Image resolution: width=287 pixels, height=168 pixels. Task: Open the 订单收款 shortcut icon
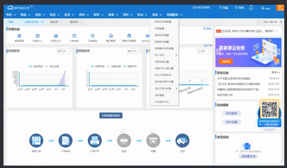(x=74, y=36)
